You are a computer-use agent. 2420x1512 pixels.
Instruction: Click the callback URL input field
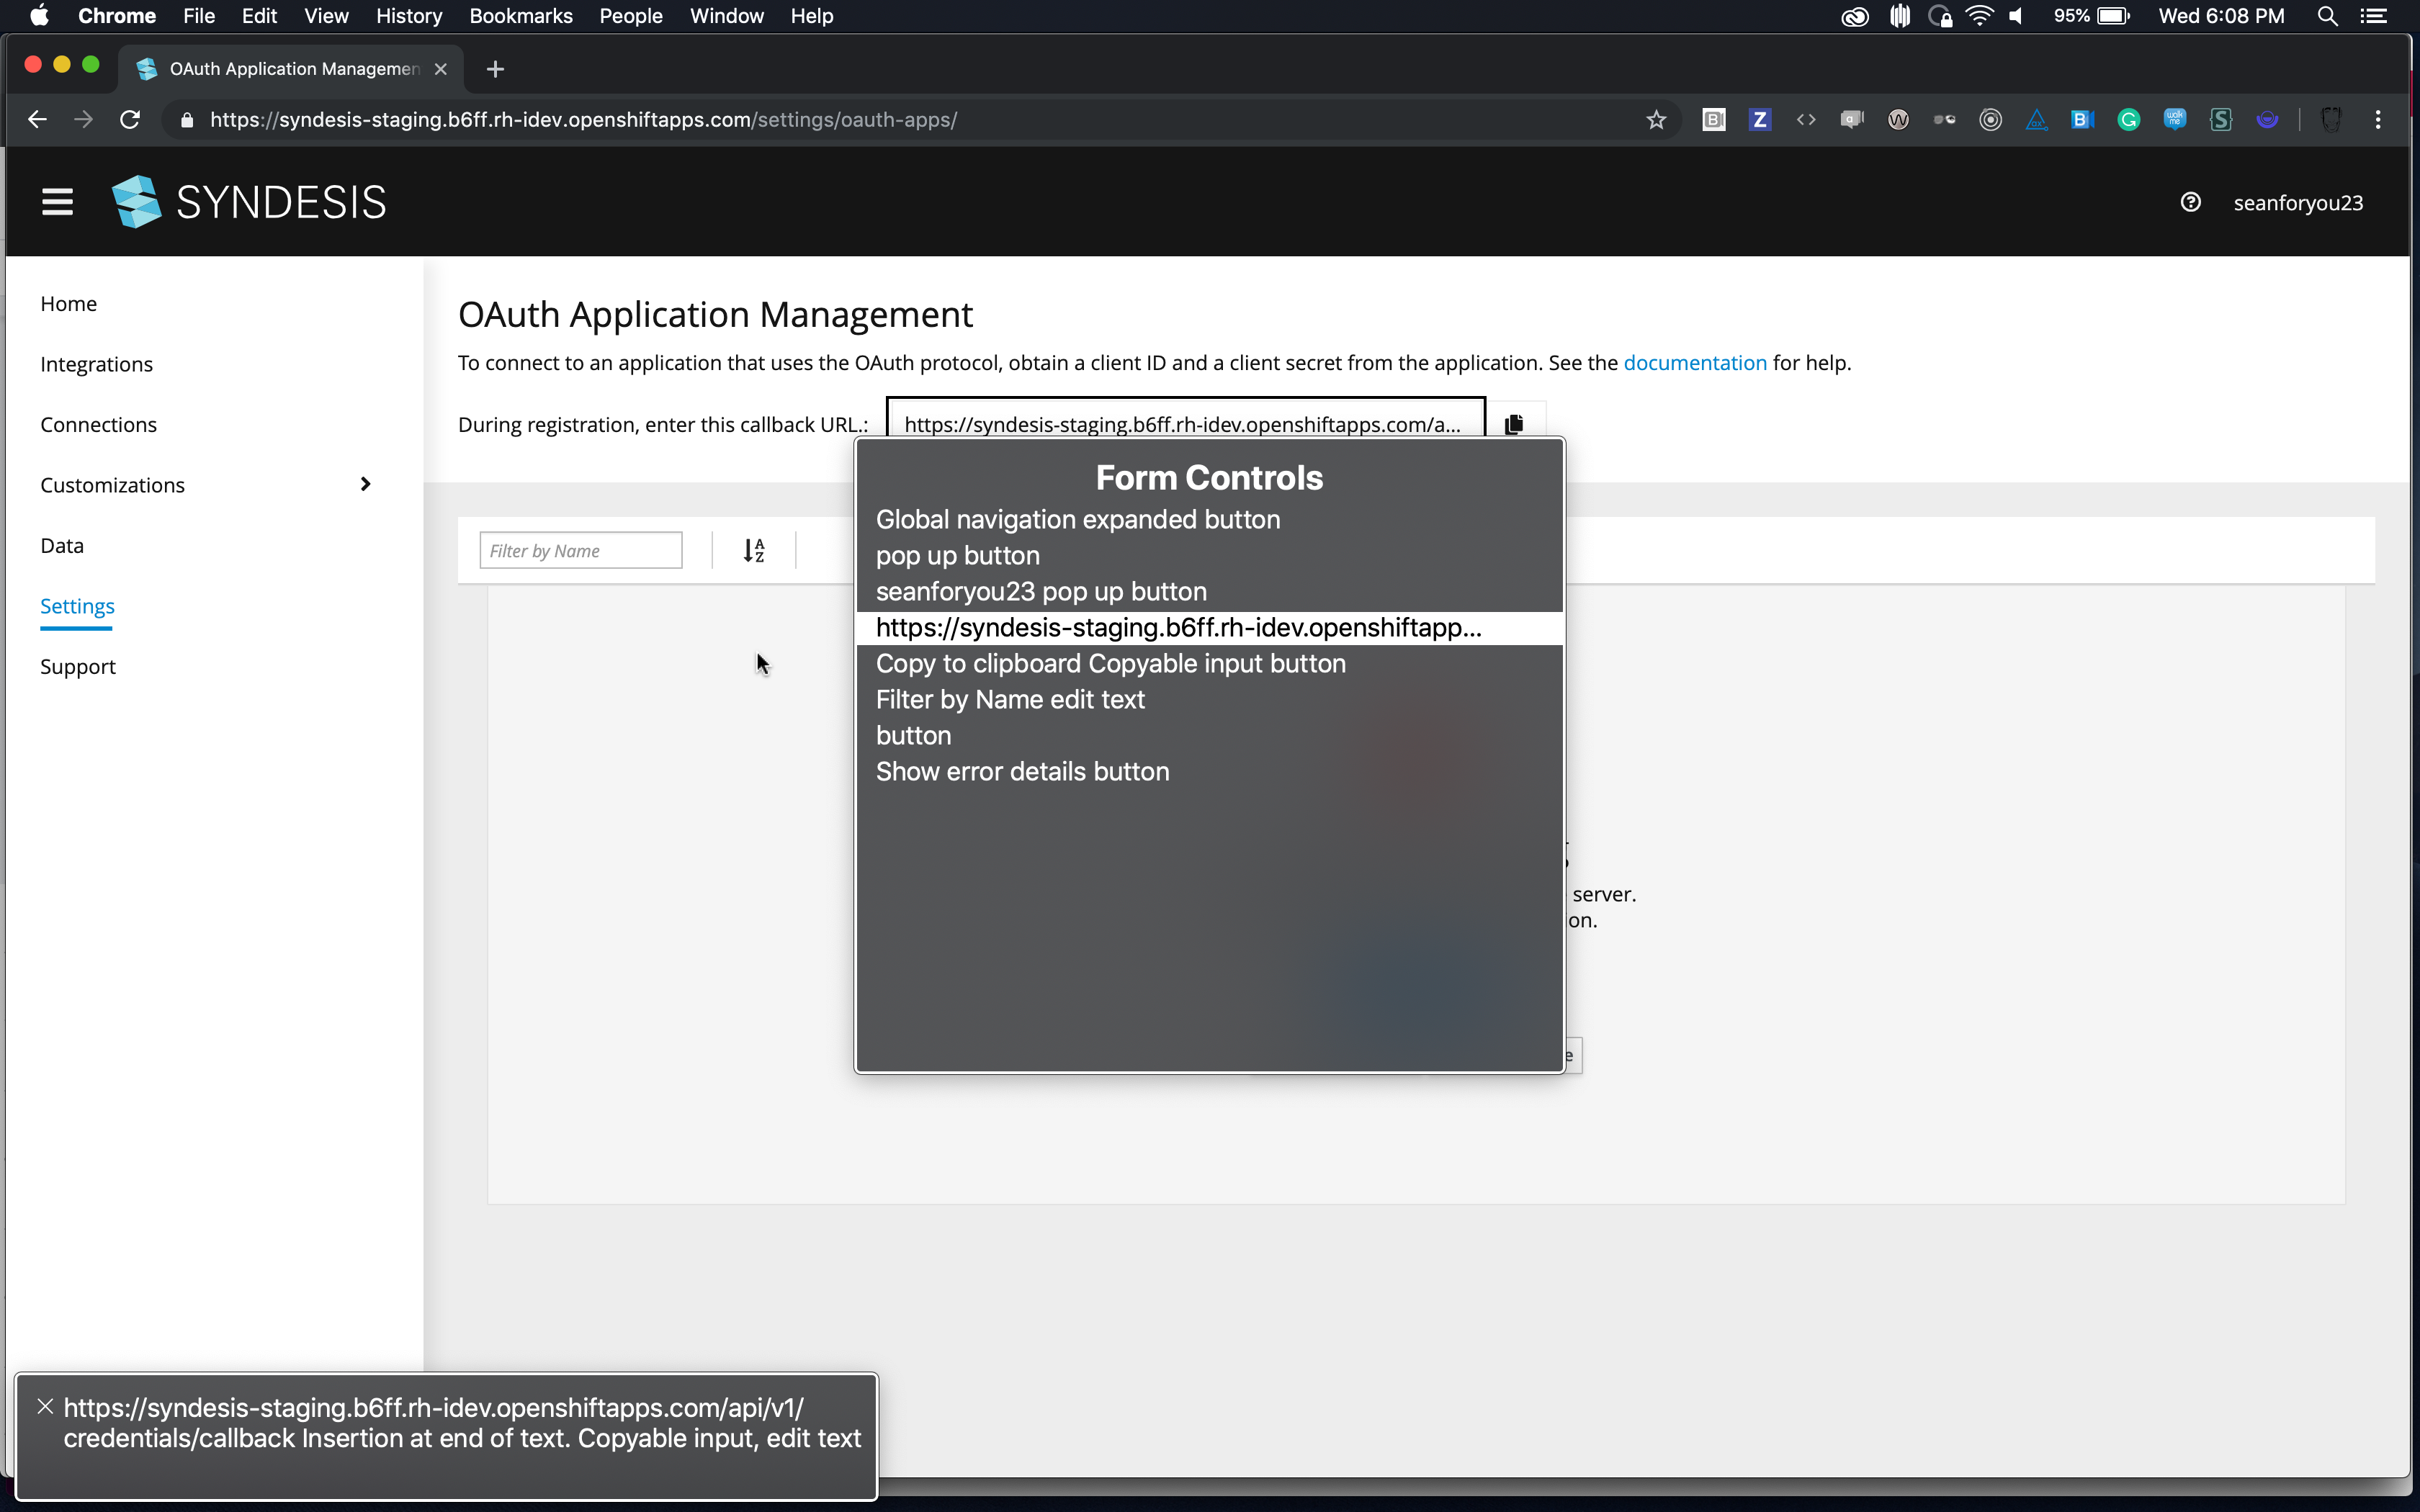click(1185, 424)
